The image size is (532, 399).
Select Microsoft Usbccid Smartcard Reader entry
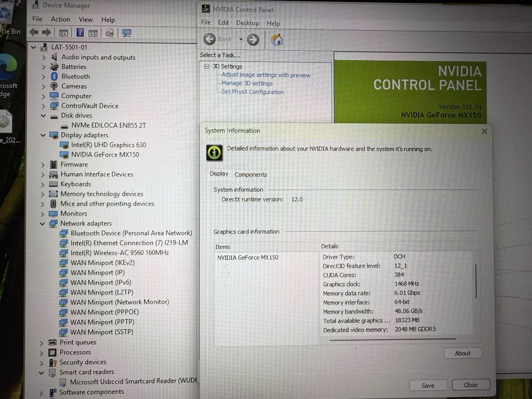(133, 381)
